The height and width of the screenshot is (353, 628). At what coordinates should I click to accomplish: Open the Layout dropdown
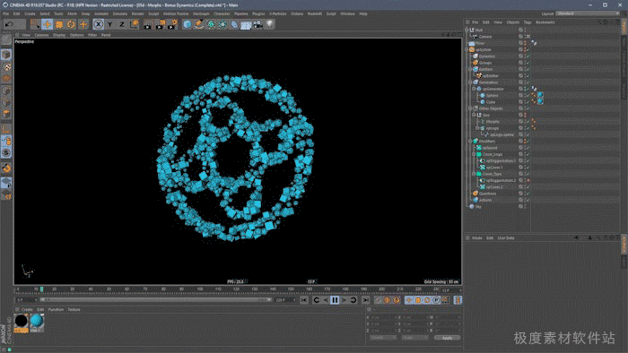coord(587,13)
